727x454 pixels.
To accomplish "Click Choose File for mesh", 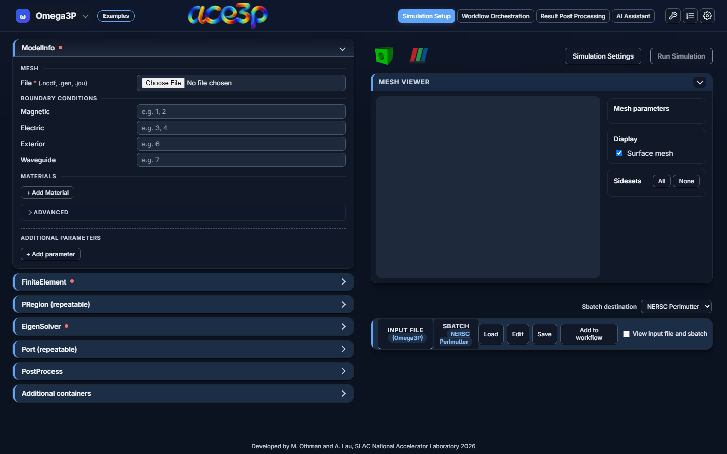I will coord(163,83).
